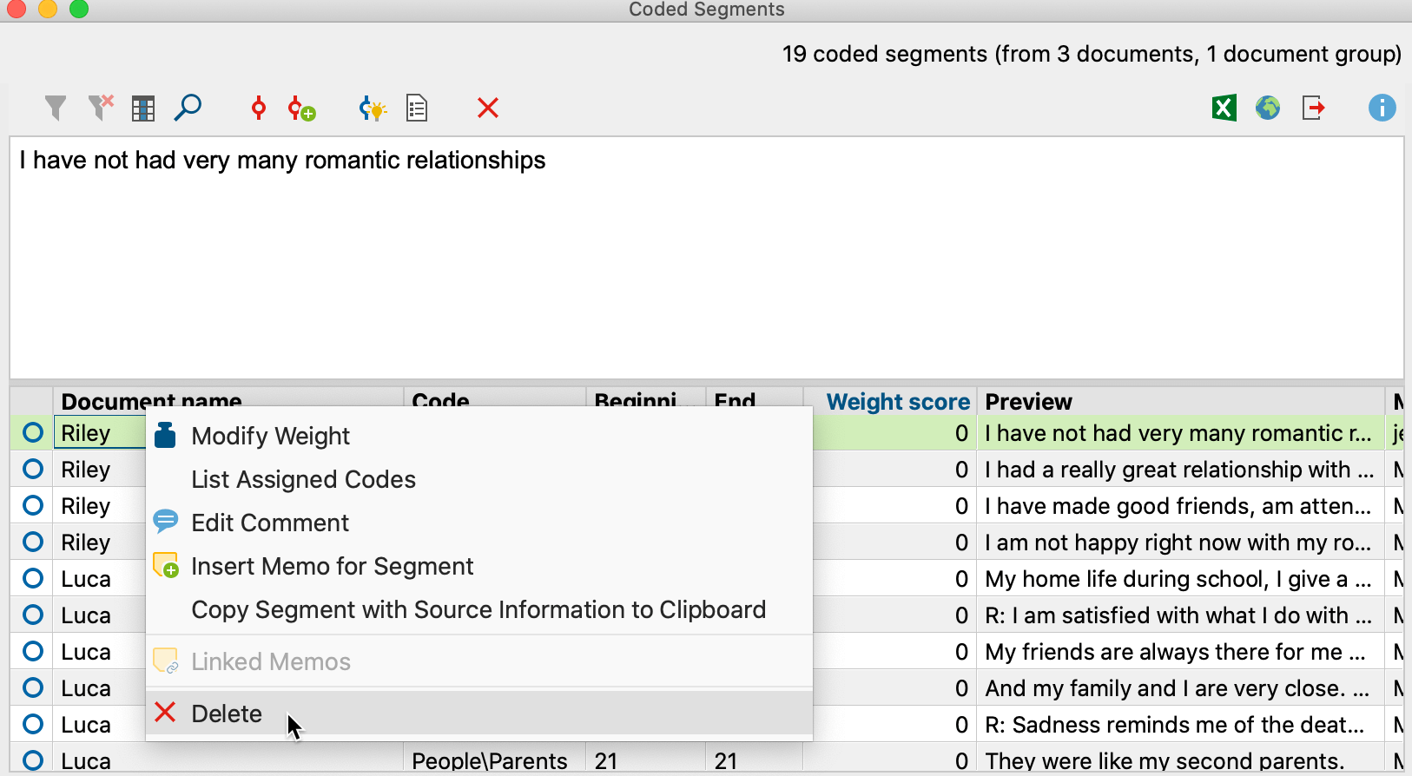
Task: Export coded segments to Excel
Action: (1224, 109)
